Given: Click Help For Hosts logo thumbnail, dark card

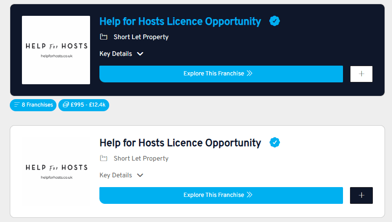Looking at the screenshot, I should [56, 50].
